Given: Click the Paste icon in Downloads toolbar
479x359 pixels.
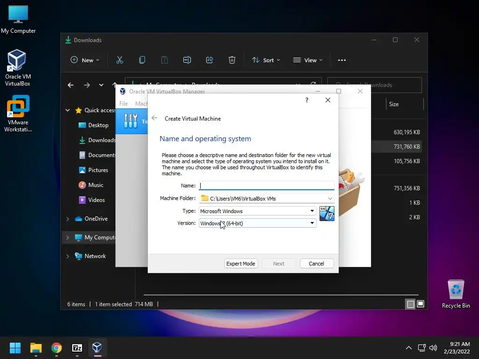Looking at the screenshot, I should tap(165, 60).
